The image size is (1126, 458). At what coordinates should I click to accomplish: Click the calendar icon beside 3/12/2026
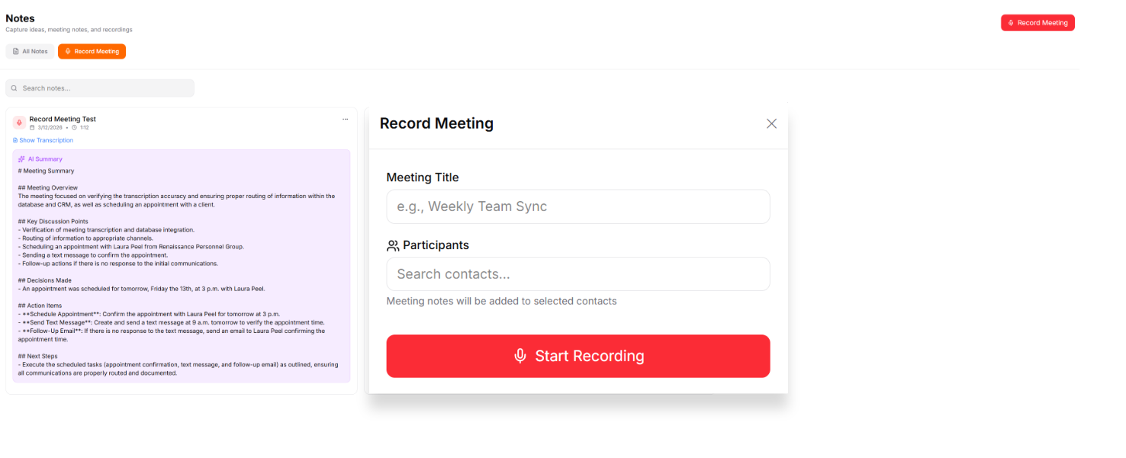[x=32, y=127]
